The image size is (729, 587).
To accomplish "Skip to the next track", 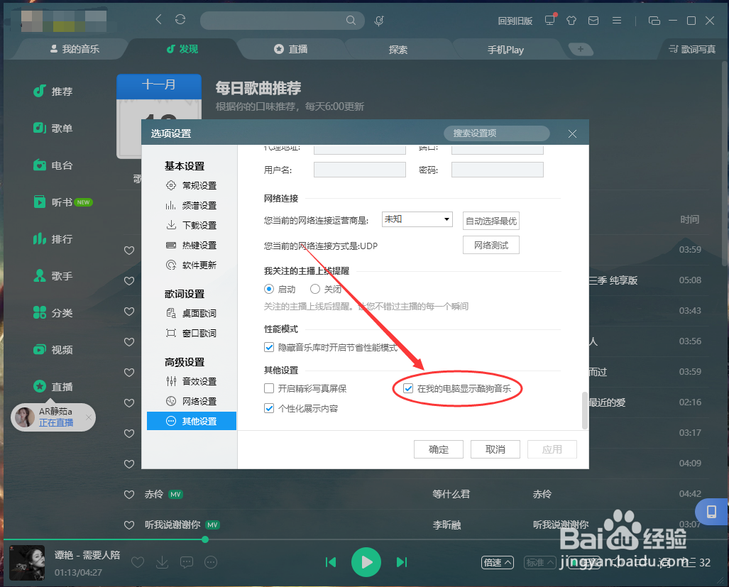I will 402,562.
